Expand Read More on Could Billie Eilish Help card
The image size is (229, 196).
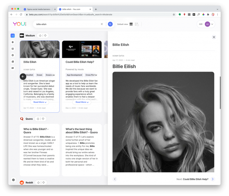(x=82, y=102)
